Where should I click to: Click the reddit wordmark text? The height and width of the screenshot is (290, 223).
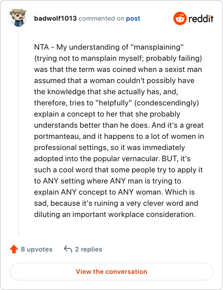pos(201,19)
